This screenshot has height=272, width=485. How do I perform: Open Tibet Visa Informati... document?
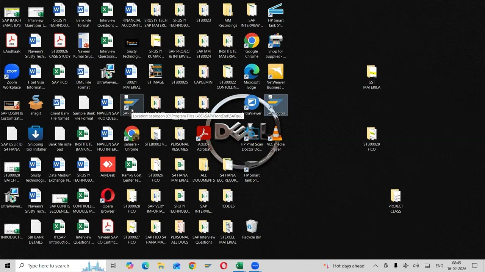36,77
